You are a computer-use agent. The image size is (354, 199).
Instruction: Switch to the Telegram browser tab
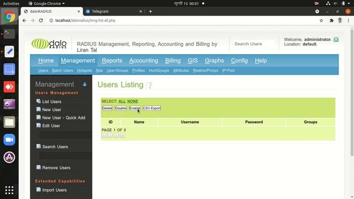tap(113, 11)
